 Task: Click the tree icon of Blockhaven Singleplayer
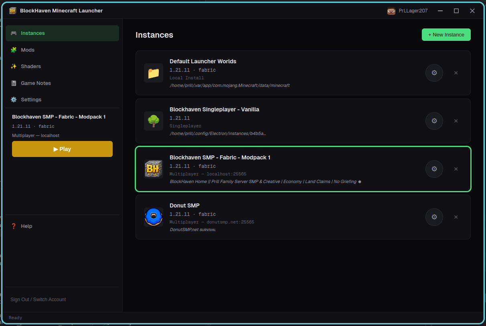coord(154,121)
